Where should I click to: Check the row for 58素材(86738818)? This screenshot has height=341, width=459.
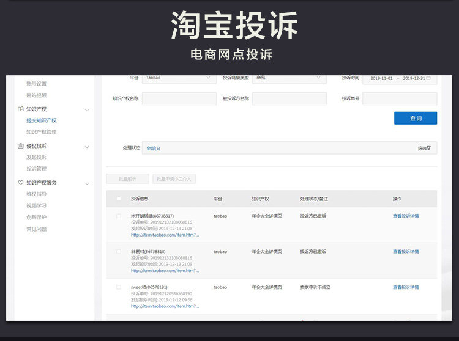tap(119, 252)
